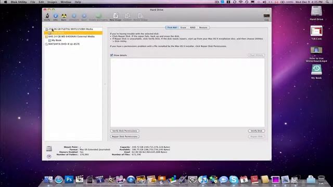Open the Log icon in toolbar
The image size is (333, 187).
click(266, 17)
